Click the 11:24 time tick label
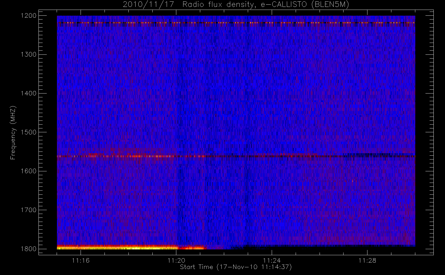Viewport: 445px width, 275px height. tap(271, 260)
